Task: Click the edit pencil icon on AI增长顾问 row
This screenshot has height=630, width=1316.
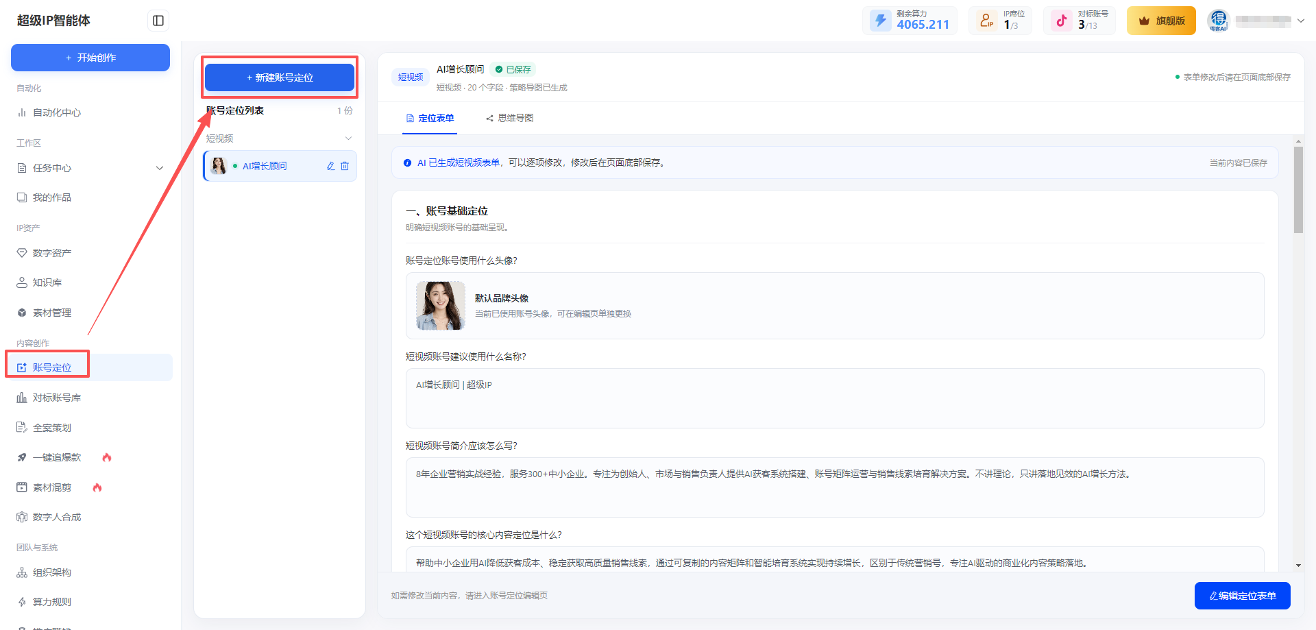Action: point(331,166)
